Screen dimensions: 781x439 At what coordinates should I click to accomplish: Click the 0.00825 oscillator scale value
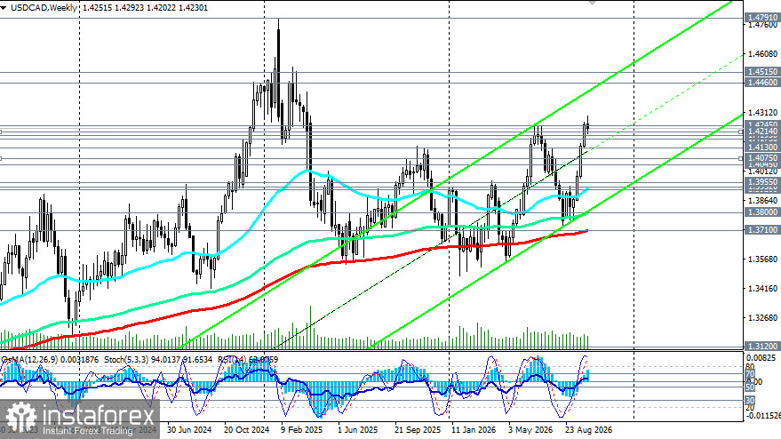pos(762,358)
